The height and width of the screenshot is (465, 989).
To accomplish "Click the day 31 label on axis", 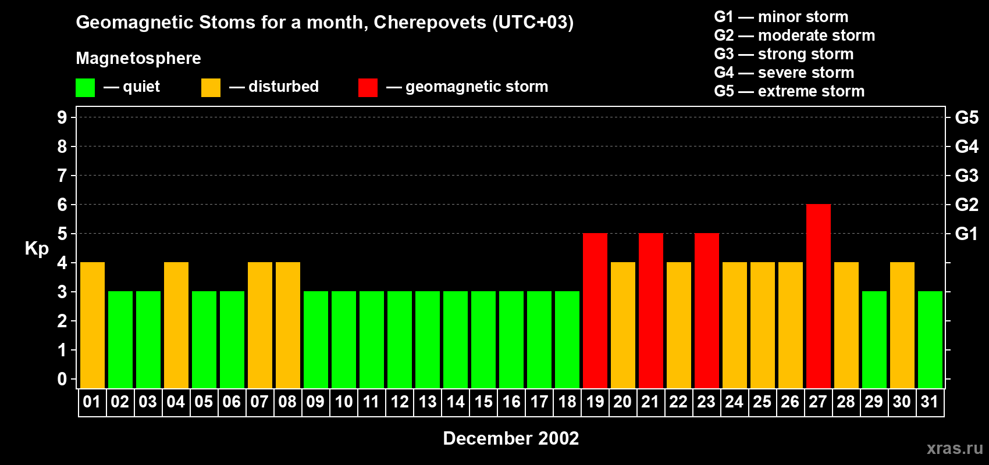I will 930,402.
